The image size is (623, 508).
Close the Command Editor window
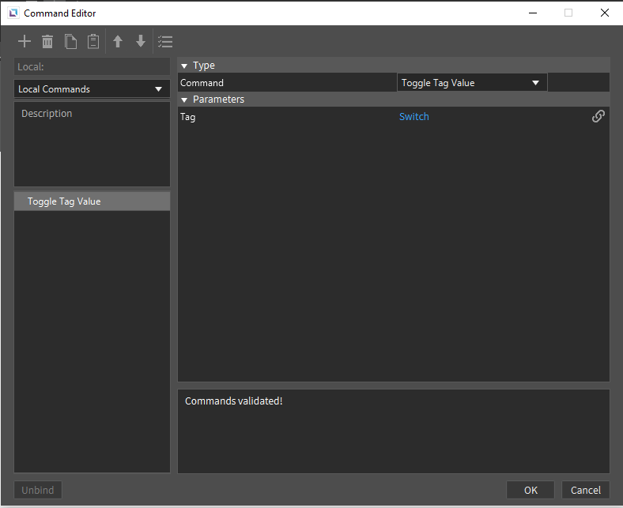point(604,13)
